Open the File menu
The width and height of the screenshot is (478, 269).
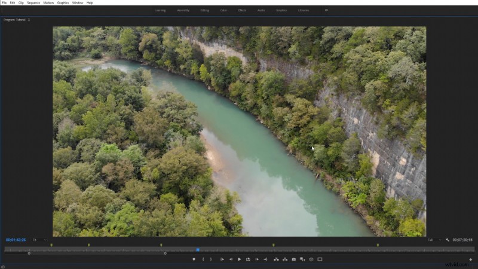click(x=4, y=3)
